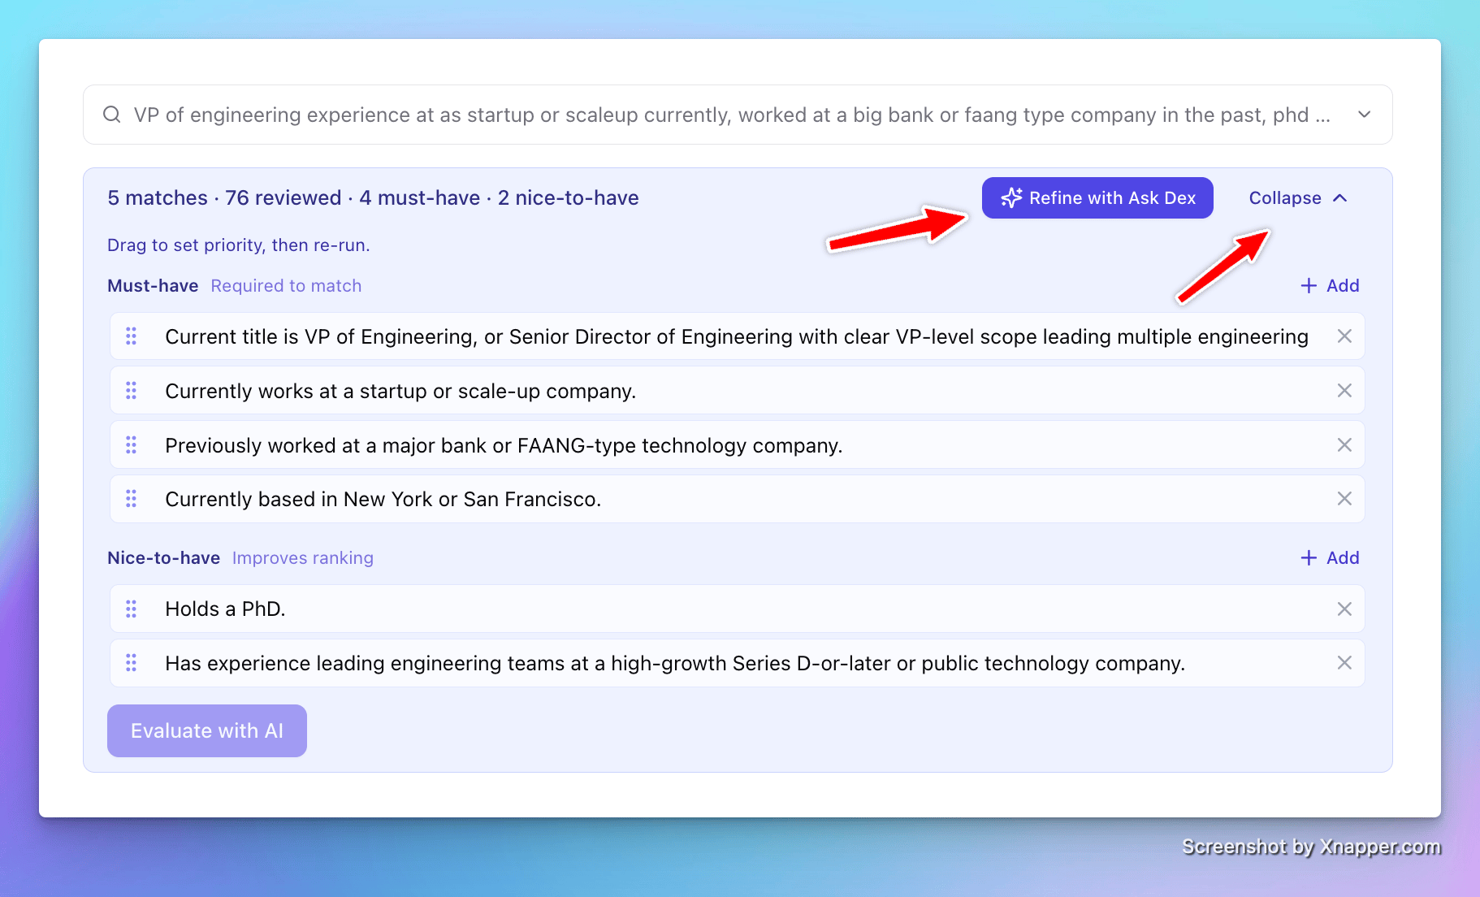Click Drag to set priority hint text
1480x897 pixels.
coord(239,245)
